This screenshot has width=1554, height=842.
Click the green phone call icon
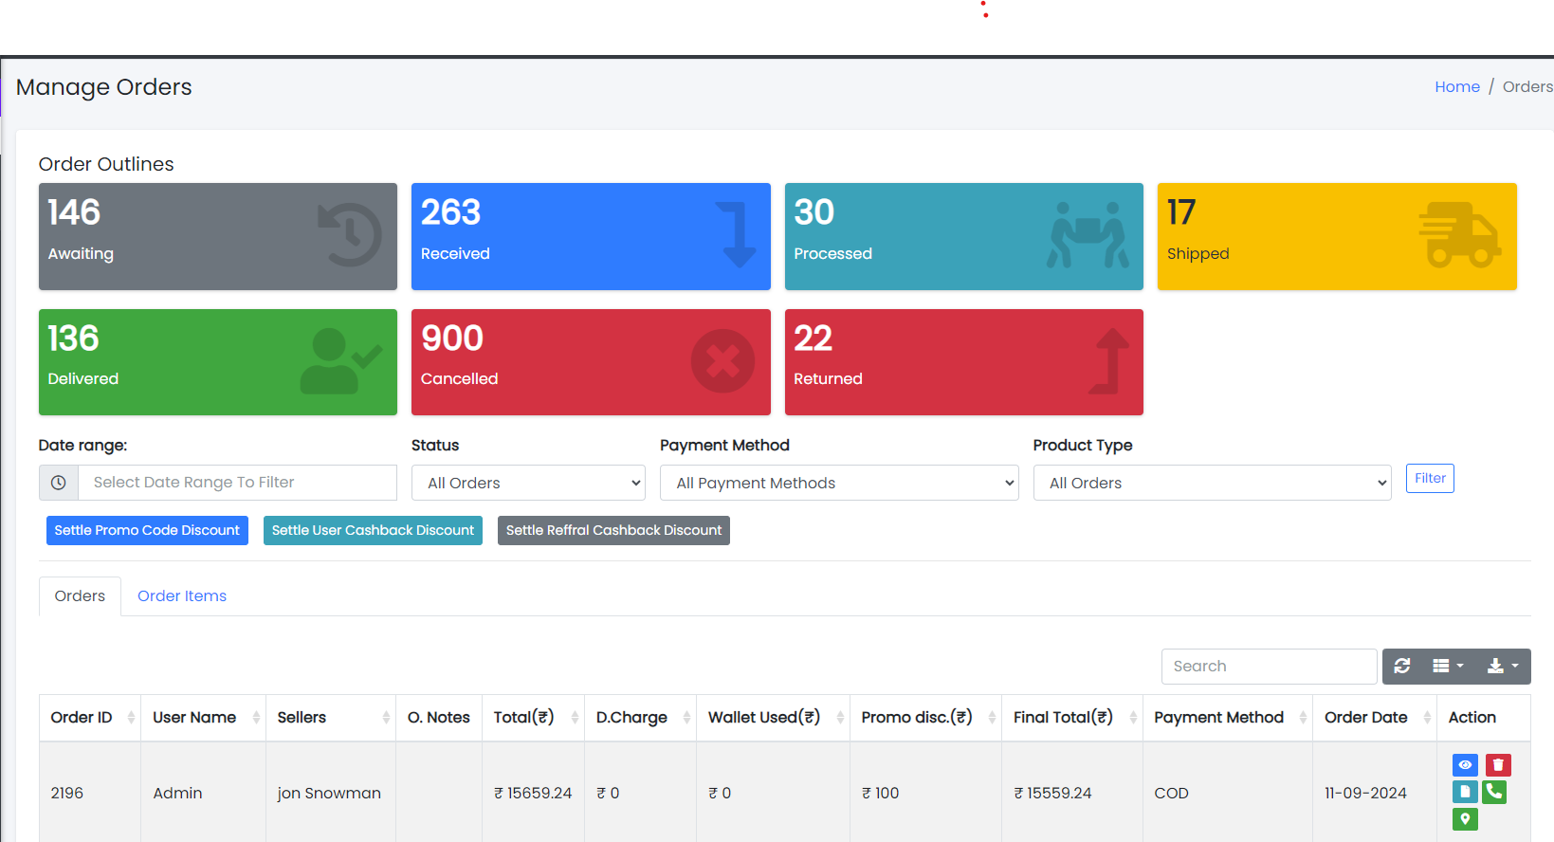[x=1494, y=792]
